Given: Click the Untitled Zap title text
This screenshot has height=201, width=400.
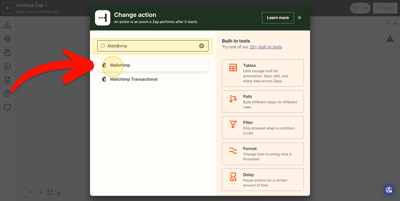Looking at the screenshot, I should [x=30, y=5].
